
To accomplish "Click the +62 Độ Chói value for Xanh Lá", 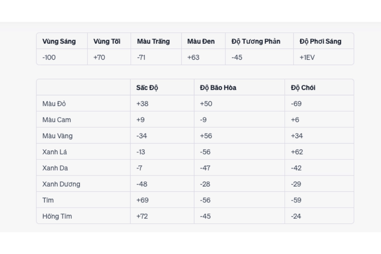I will tap(297, 152).
